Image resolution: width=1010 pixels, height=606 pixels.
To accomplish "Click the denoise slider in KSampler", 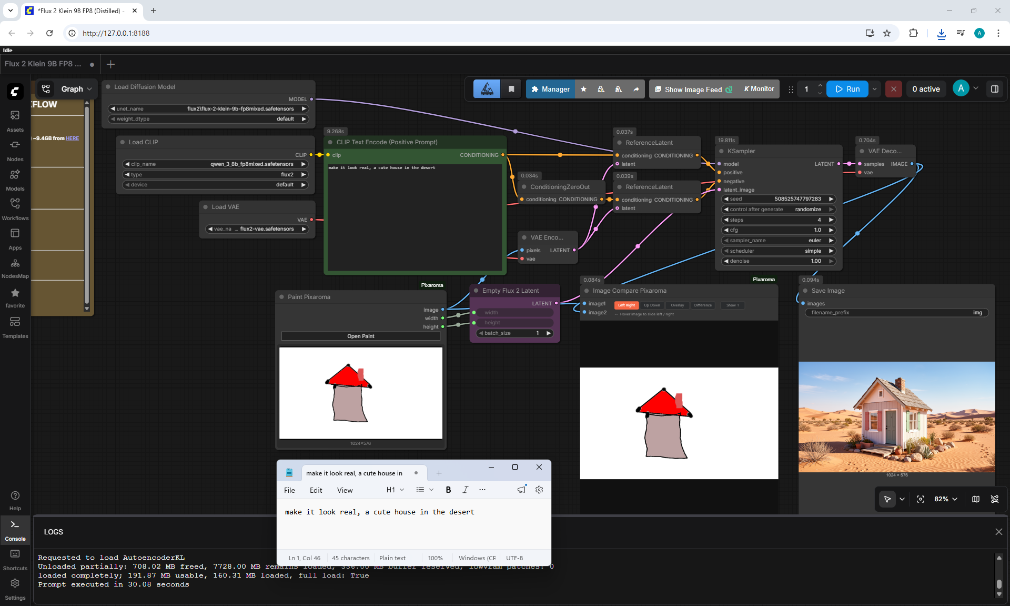I will tap(779, 261).
